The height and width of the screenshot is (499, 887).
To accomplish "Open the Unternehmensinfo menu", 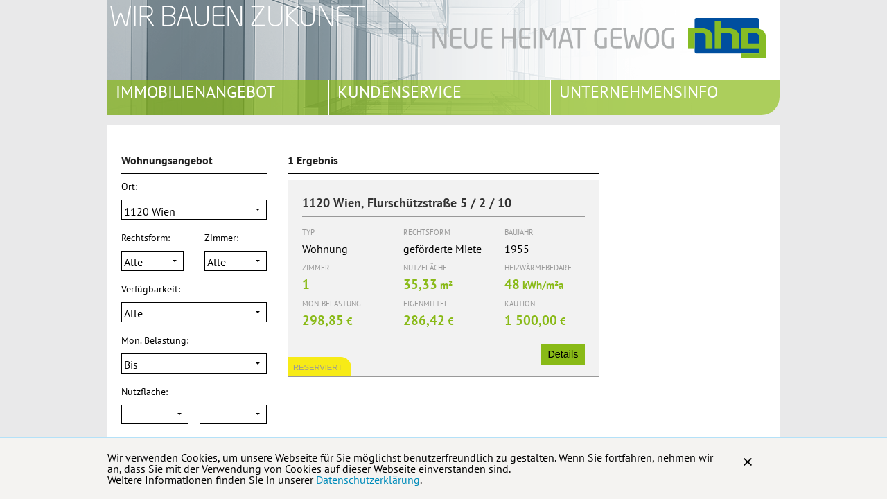I will 638,92.
